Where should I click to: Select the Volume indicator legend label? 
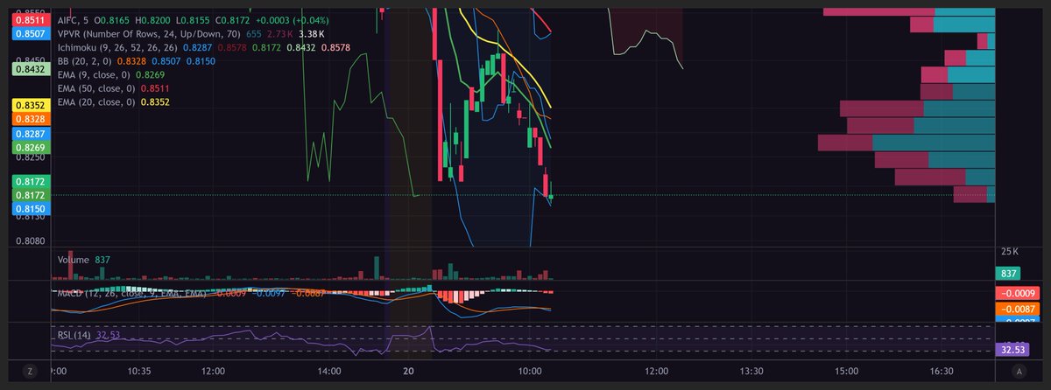[x=74, y=260]
